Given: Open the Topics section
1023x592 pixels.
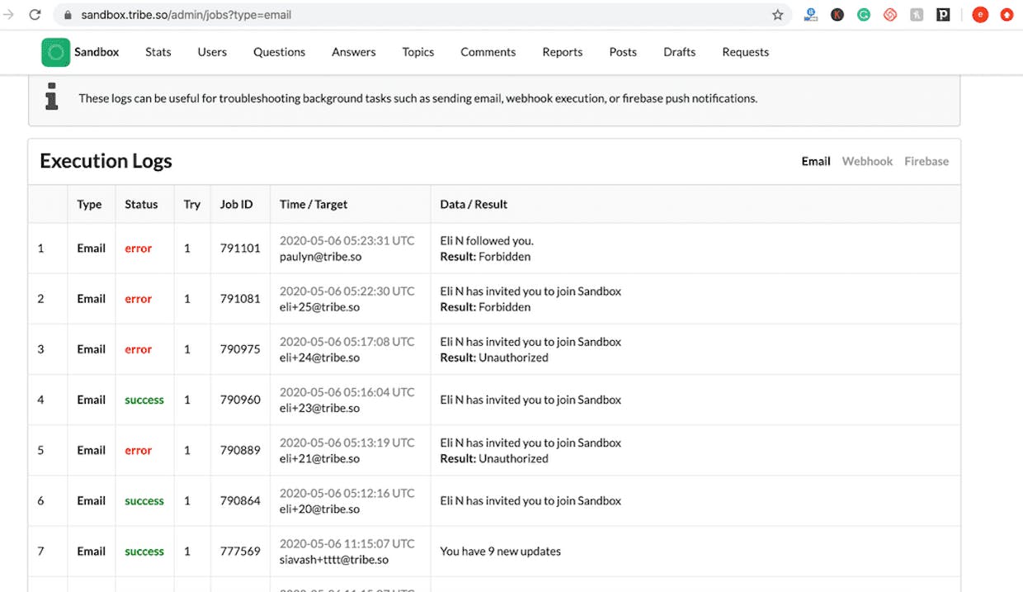Looking at the screenshot, I should [418, 52].
